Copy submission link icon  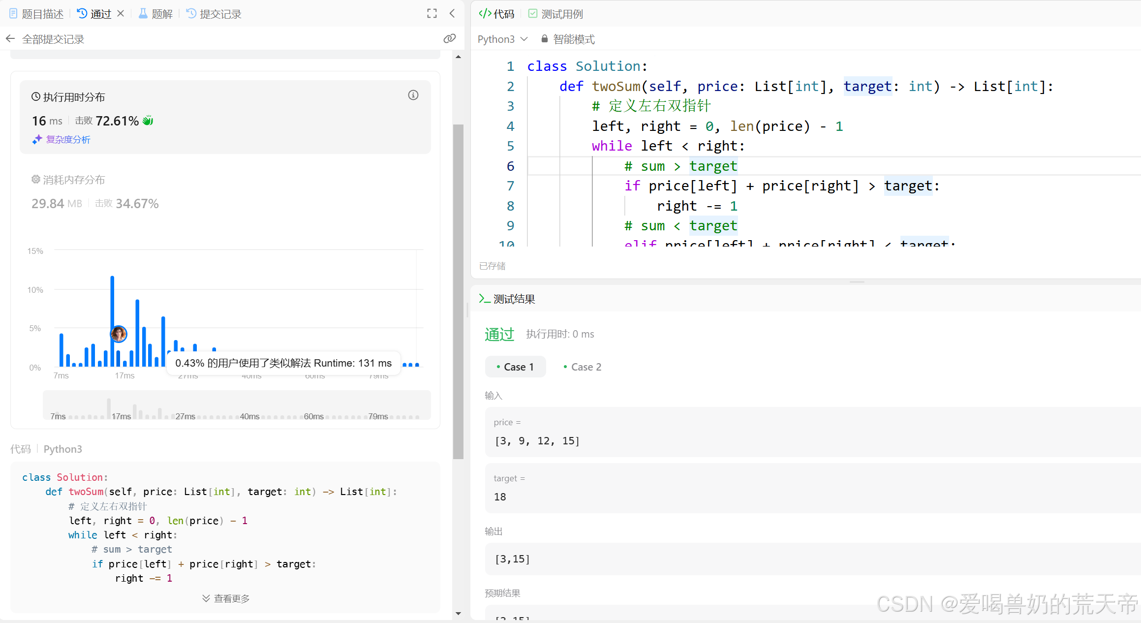(449, 38)
